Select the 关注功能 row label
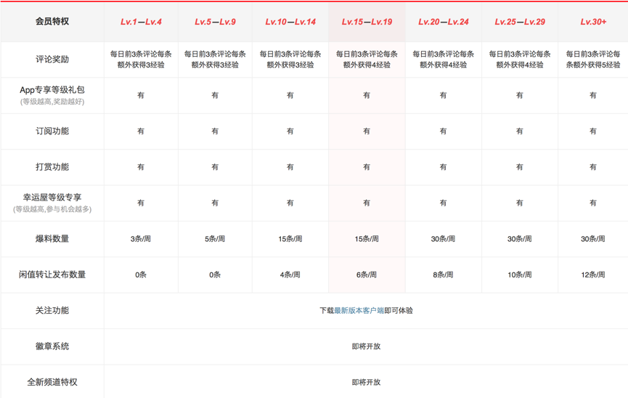The image size is (628, 398). pos(52,311)
